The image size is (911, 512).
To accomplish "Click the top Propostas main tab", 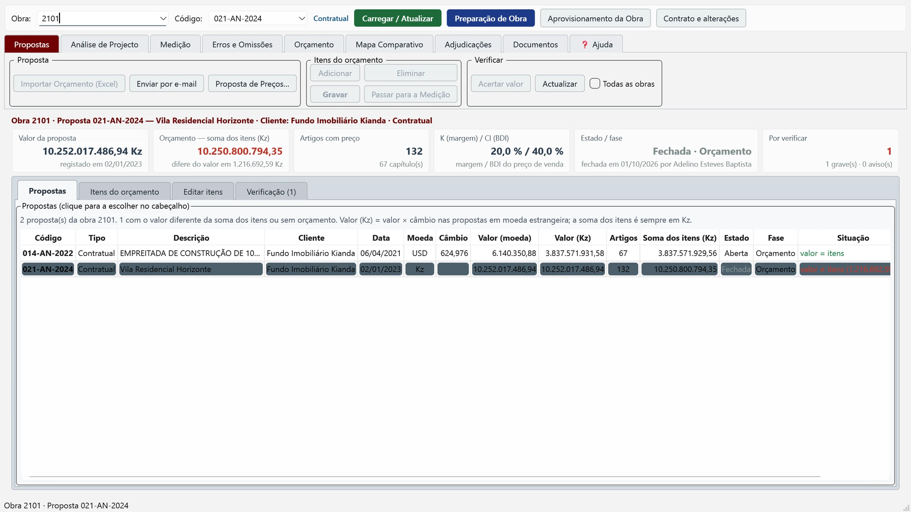I will pos(32,44).
